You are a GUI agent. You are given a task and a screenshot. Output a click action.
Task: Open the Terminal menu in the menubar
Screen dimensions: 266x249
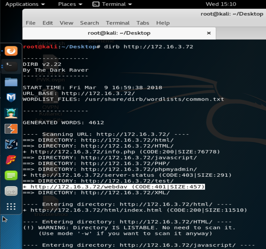tap(118, 23)
